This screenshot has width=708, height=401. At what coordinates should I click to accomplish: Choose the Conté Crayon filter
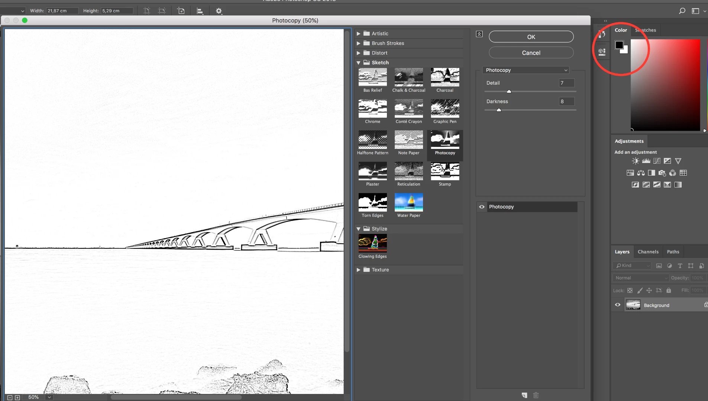click(408, 108)
